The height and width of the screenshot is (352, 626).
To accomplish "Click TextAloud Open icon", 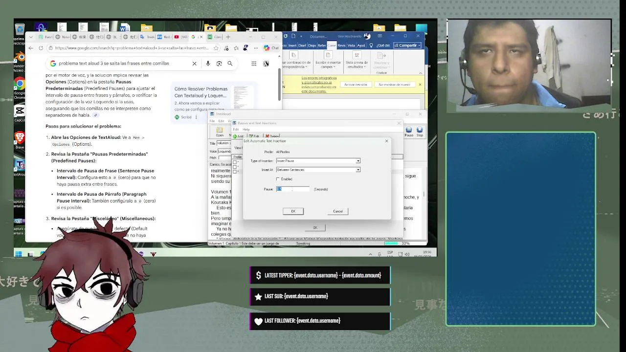I will tap(220, 132).
